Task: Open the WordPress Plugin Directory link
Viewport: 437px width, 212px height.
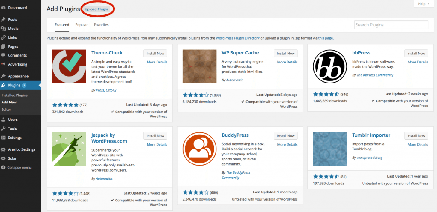Action: pos(238,38)
